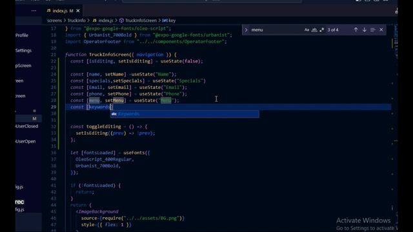Click 'ImageBackground' tag on line 45
Image resolution: width=413 pixels, height=232 pixels.
click(98, 212)
